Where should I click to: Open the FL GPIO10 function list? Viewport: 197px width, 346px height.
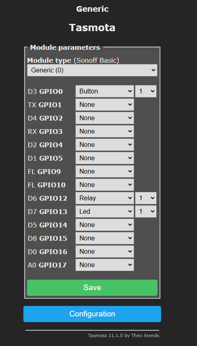105,185
